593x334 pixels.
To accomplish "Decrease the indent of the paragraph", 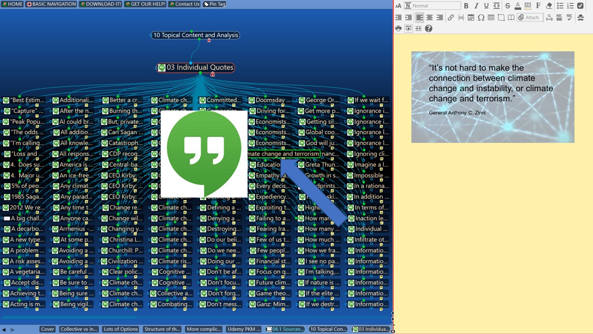I will [x=398, y=18].
